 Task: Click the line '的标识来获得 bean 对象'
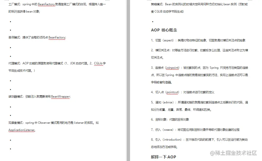(x=24, y=11)
